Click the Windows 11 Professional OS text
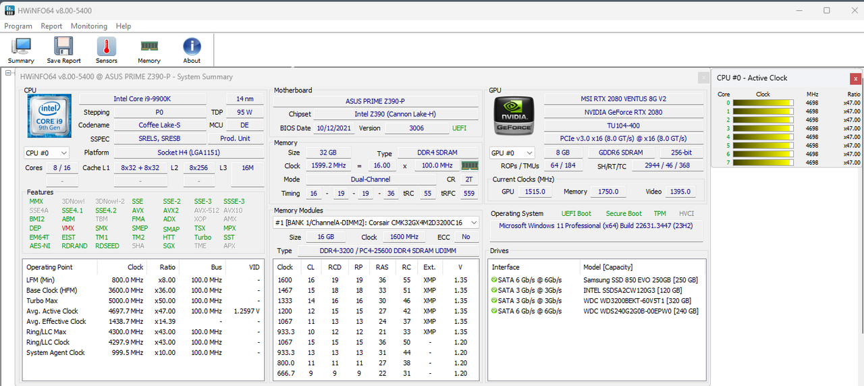 [596, 225]
